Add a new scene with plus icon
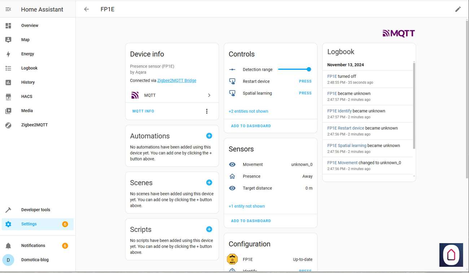 [x=209, y=183]
